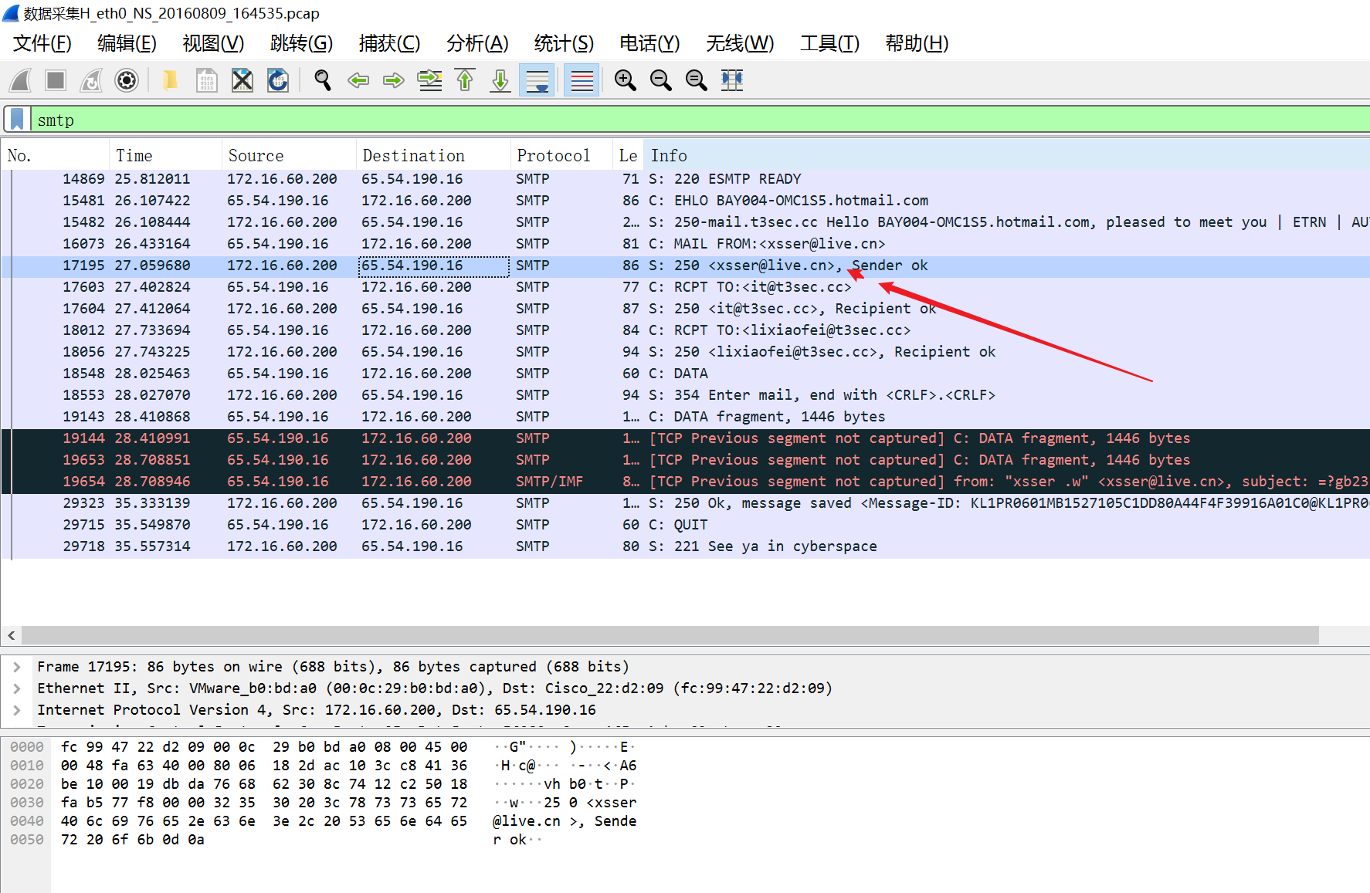The height and width of the screenshot is (893, 1370).
Task: Open the 捕获(C) menu
Action: point(389,43)
